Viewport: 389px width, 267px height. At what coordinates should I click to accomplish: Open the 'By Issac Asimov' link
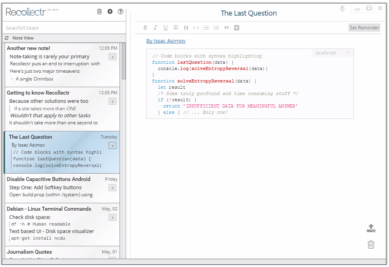[x=166, y=41]
